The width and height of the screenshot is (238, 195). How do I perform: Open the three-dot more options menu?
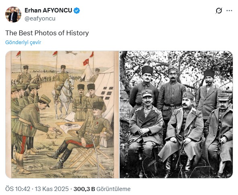[x=229, y=10]
